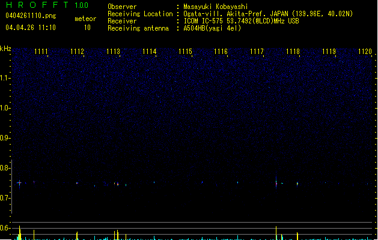Click the observer name Masayuki Kobayashi

click(x=216, y=7)
